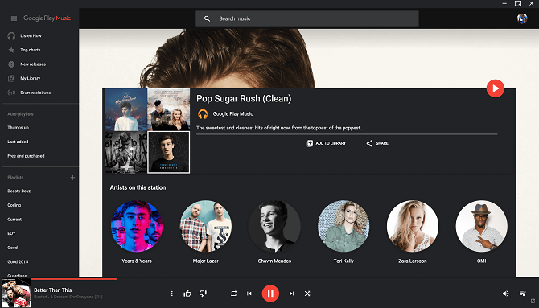539x308 pixels.
Task: Click the Shawn Mendes album cover
Action: 168,152
